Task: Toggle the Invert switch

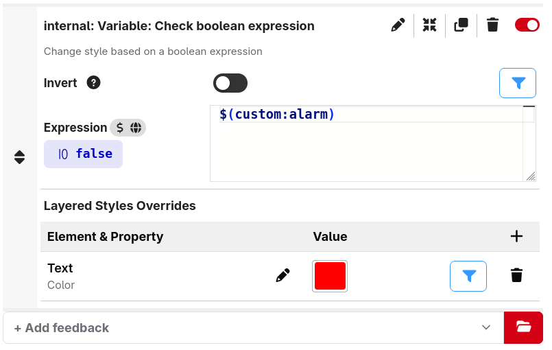Action: (x=230, y=83)
